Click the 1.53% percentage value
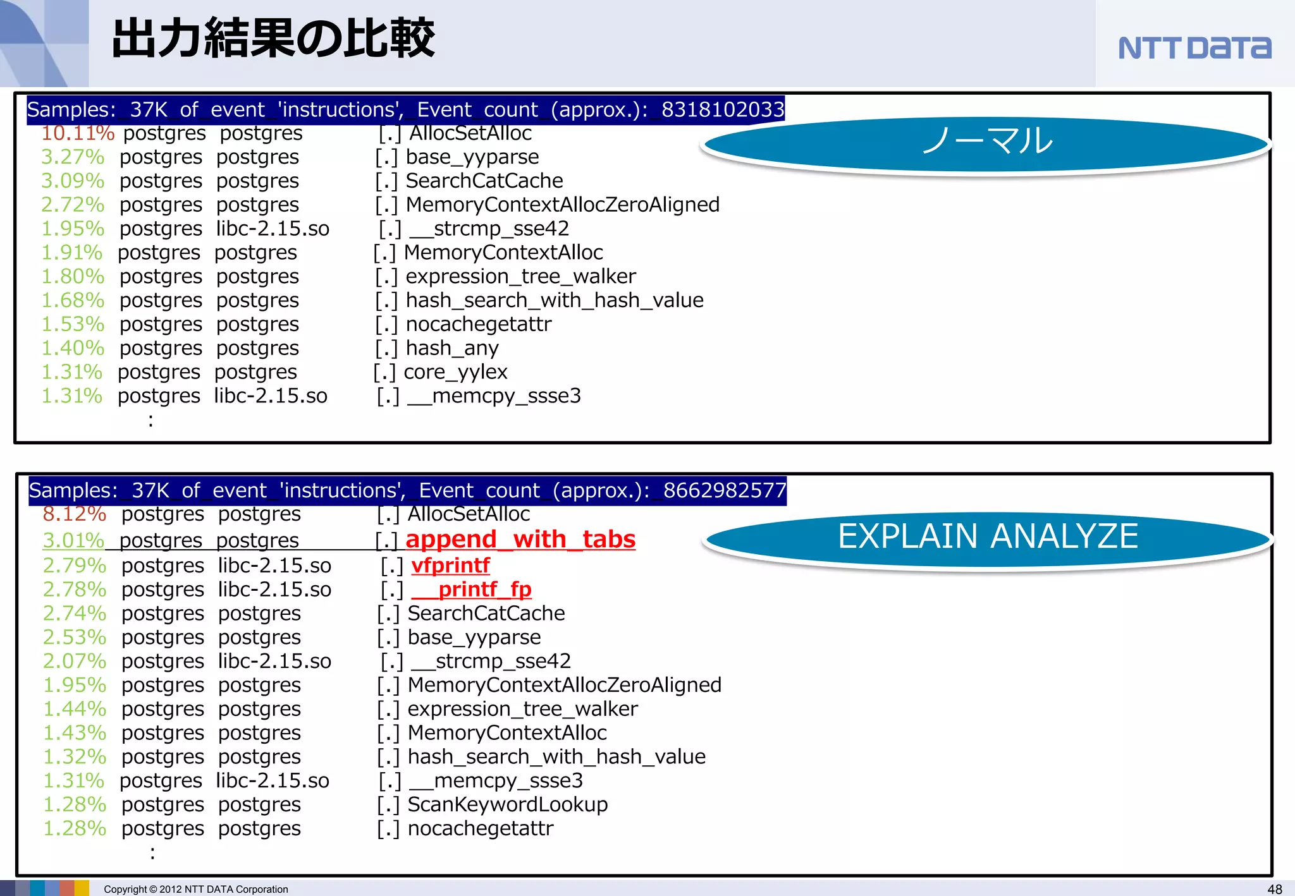Screen dimensions: 1295x896 [x=73, y=324]
